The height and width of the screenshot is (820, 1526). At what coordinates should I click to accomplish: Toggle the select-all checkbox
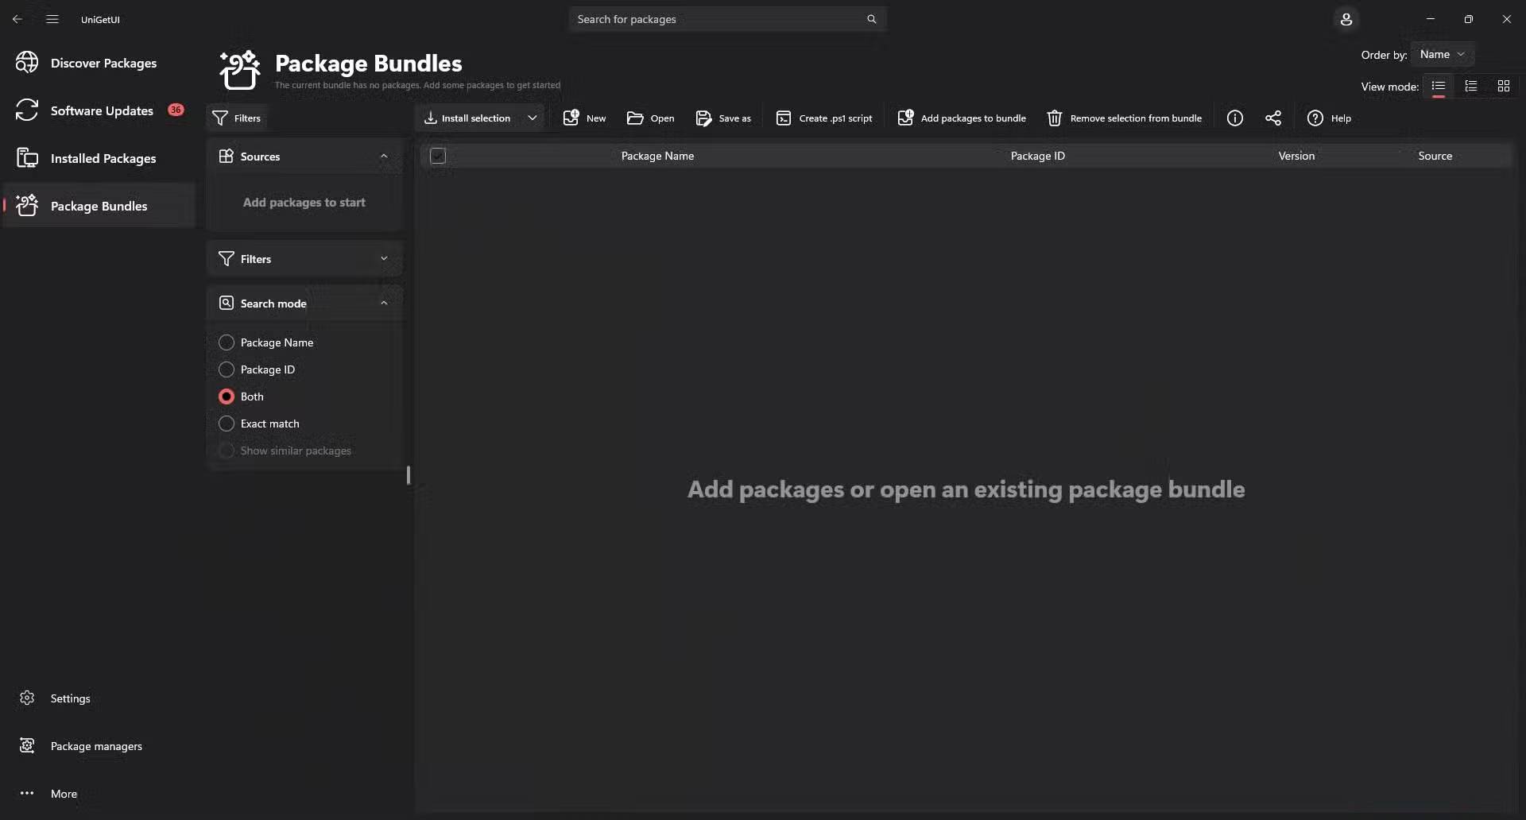pos(438,156)
